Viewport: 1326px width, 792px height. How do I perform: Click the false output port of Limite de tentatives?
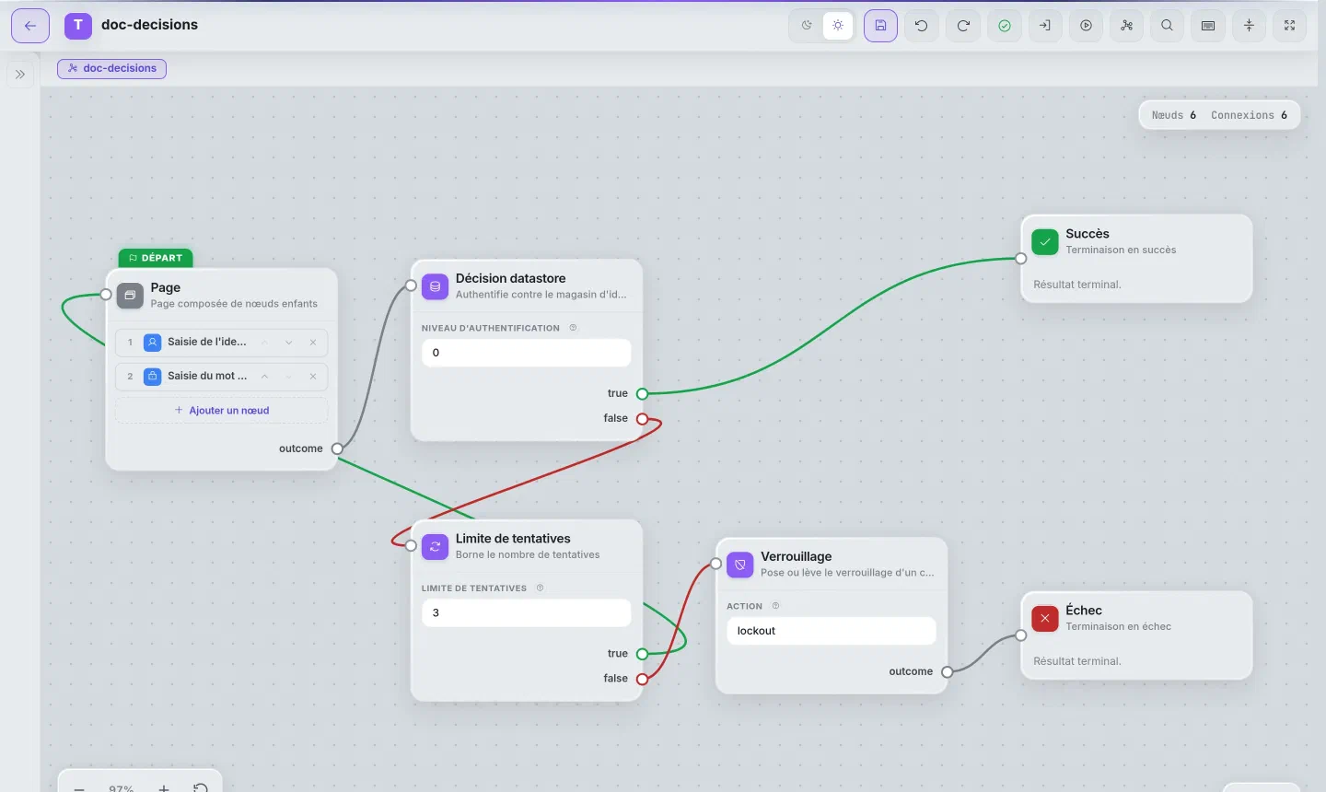642,680
